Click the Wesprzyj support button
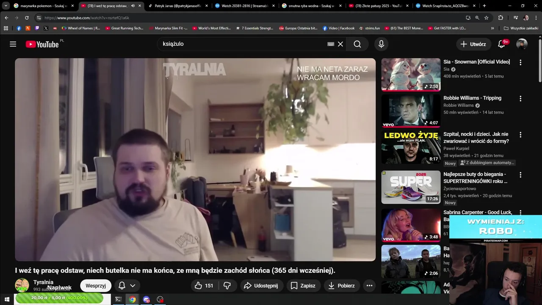Image resolution: width=542 pixels, height=305 pixels. [96, 286]
